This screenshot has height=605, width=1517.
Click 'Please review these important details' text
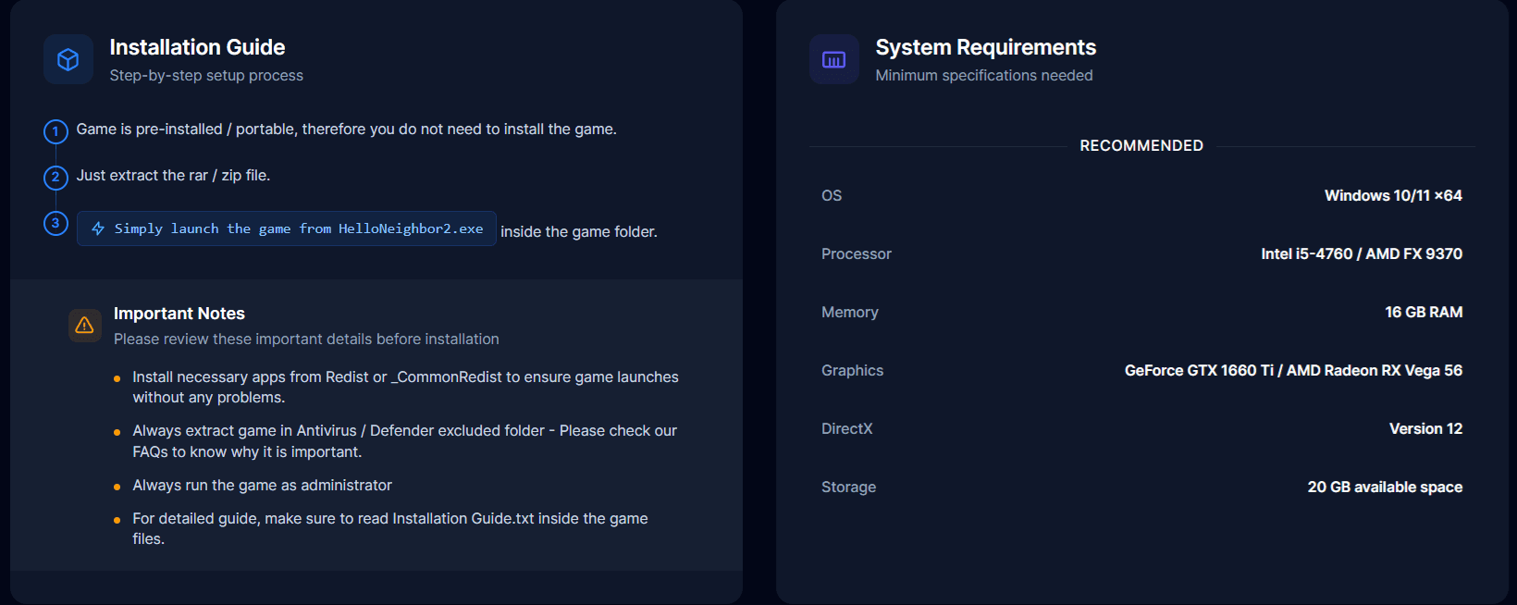coord(306,340)
